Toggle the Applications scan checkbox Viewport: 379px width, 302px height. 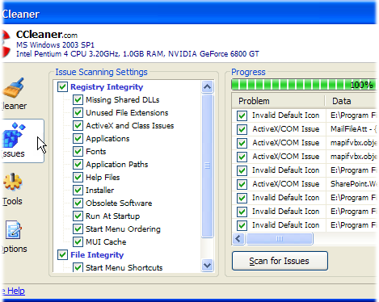[x=78, y=139]
